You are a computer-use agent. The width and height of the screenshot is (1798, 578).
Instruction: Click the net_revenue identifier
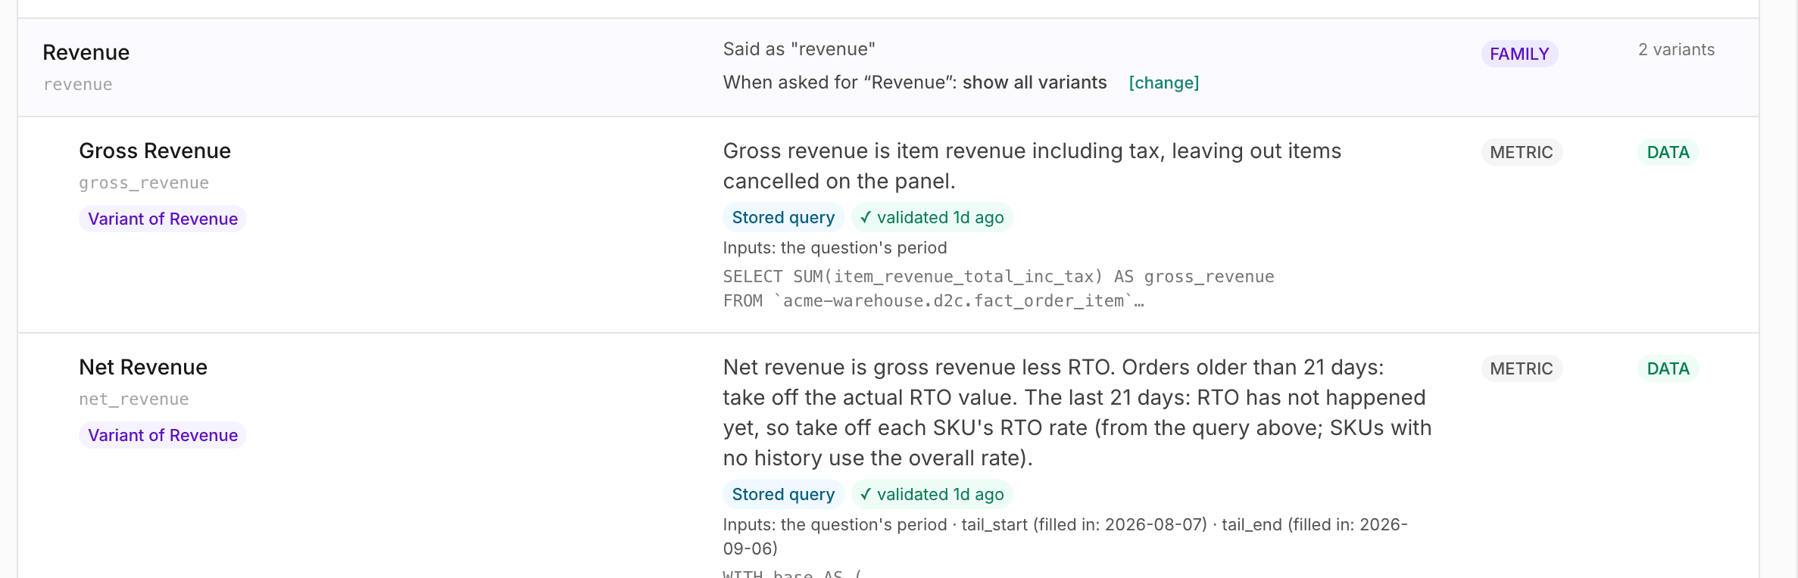[134, 399]
